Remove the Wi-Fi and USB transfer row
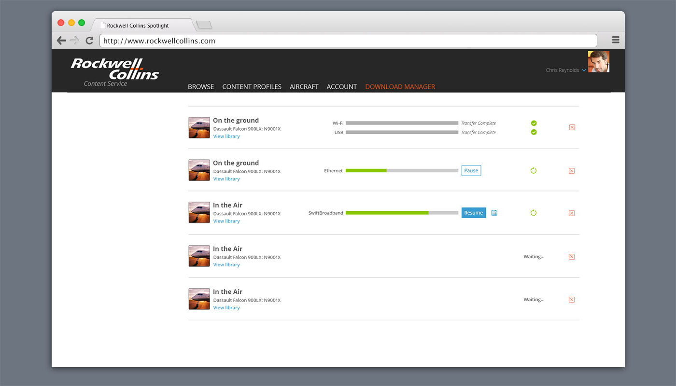The image size is (676, 386). coord(572,127)
